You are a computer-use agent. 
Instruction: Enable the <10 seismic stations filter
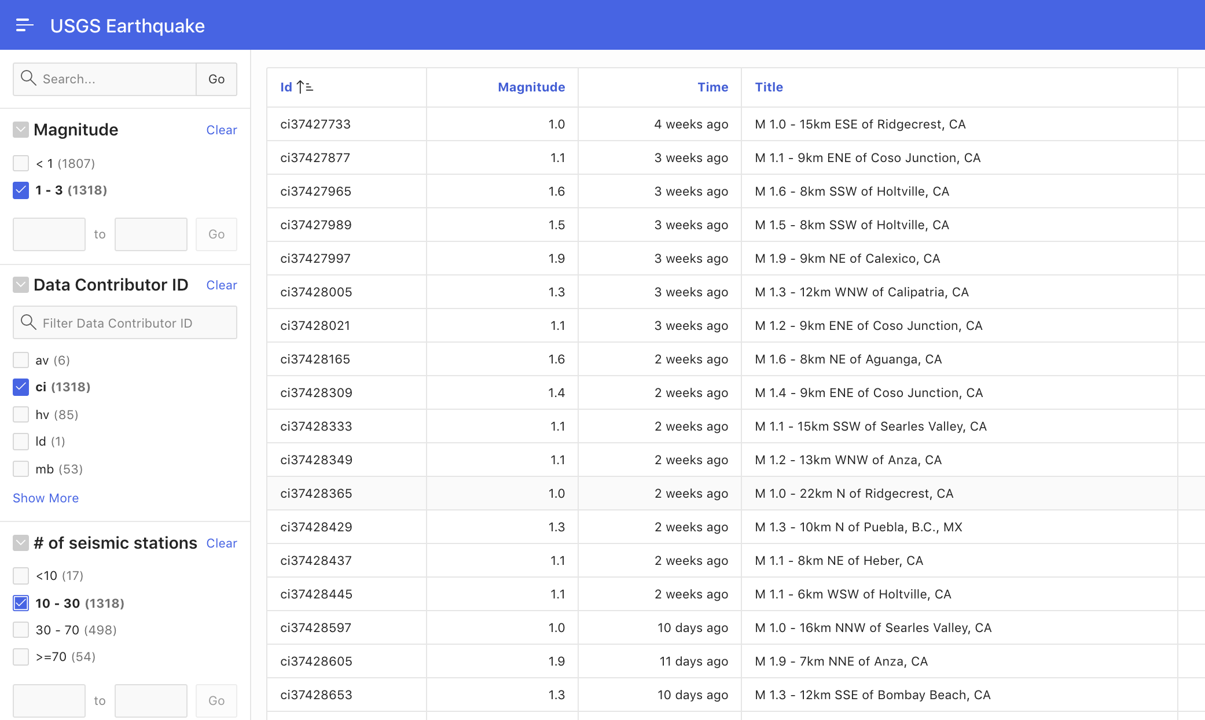pyautogui.click(x=21, y=576)
